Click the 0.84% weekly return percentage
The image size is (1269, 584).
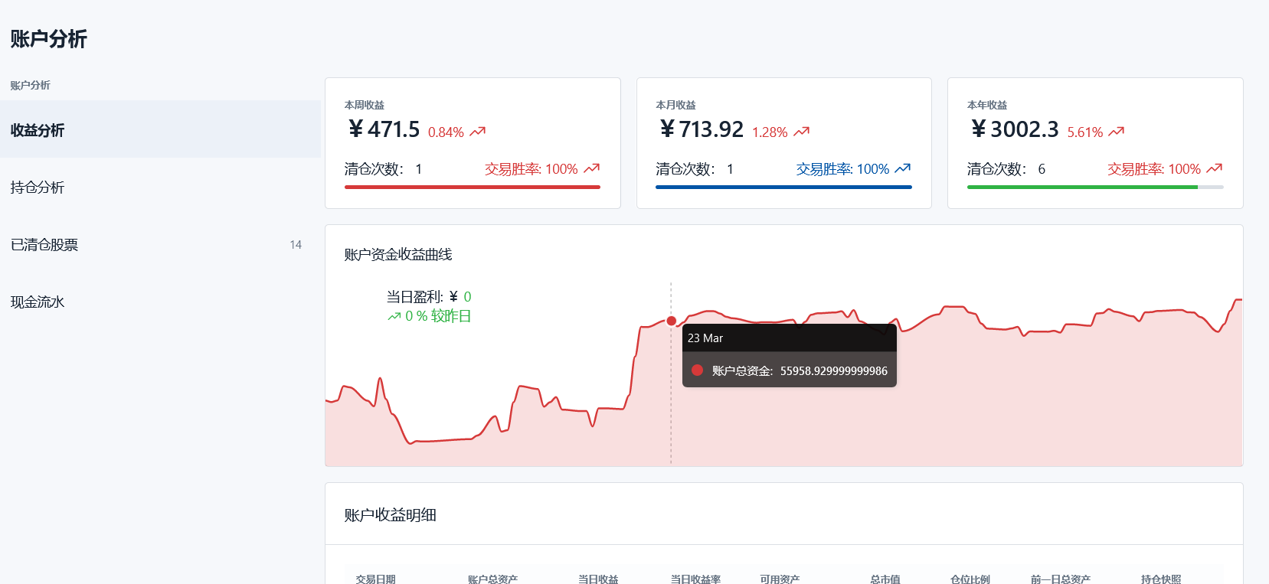446,132
